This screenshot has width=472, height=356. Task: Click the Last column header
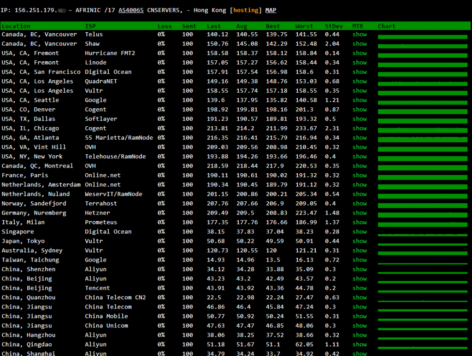click(214, 26)
